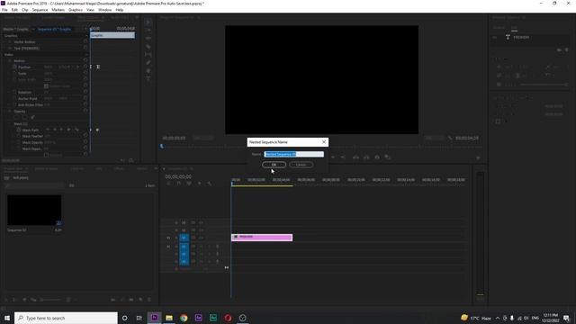Open Mask Path tracking method wrench
The image size is (576, 324).
coord(76,130)
